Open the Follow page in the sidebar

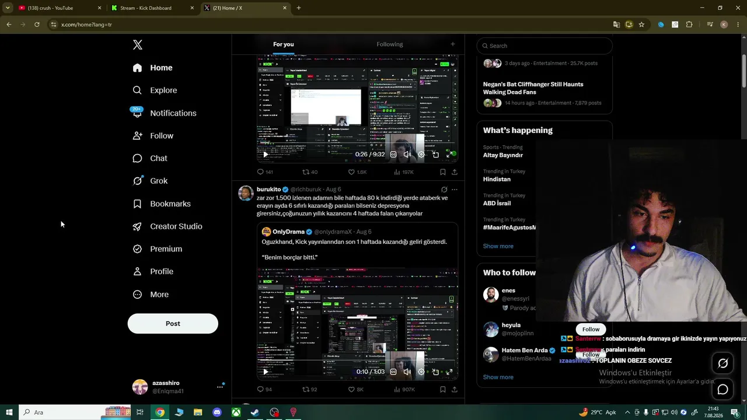pyautogui.click(x=153, y=136)
